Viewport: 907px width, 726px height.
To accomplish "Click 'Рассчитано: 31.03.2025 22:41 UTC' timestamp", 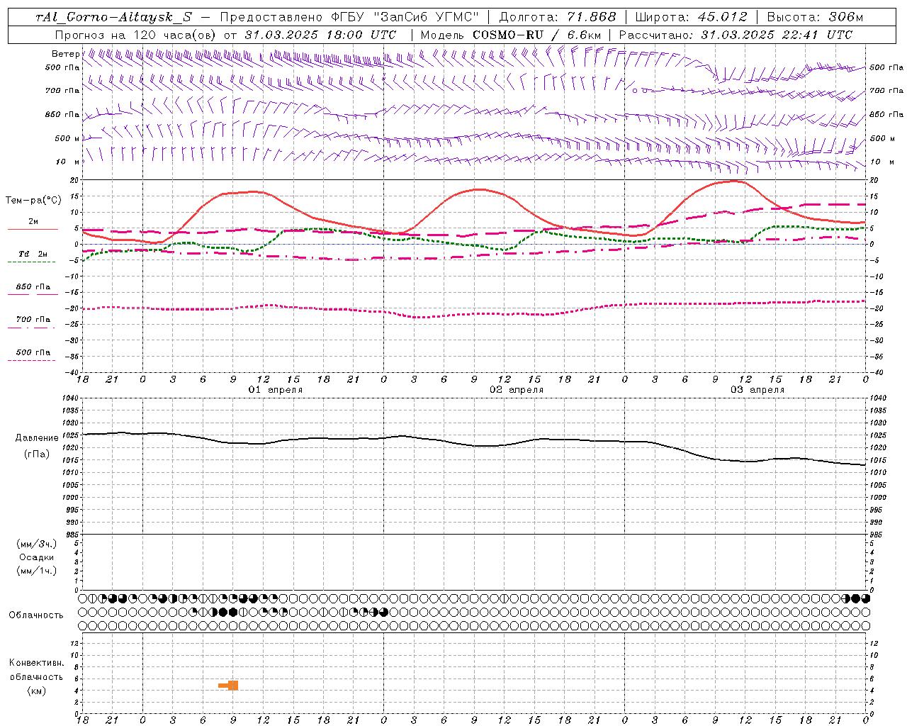I will (x=736, y=35).
